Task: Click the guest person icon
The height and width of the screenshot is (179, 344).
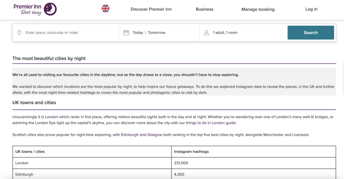Action: (x=206, y=33)
